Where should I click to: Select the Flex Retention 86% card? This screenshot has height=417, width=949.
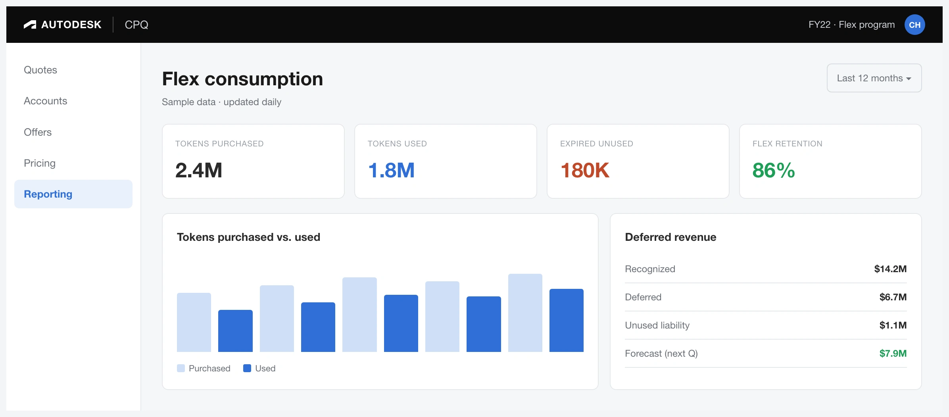[x=830, y=161]
